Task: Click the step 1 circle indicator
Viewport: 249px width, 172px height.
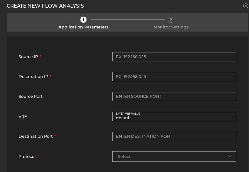Action: pyautogui.click(x=83, y=20)
